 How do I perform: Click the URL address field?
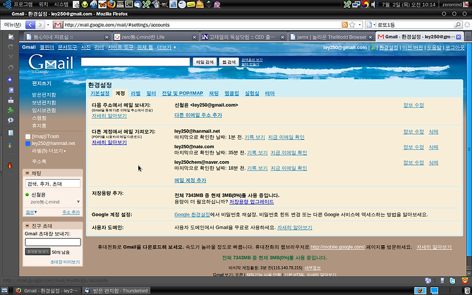(x=202, y=25)
